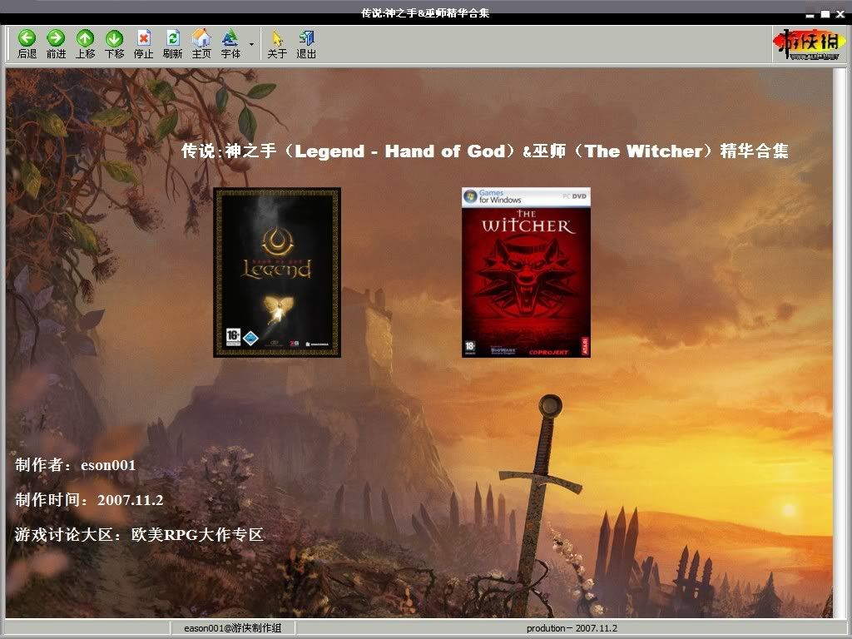Click the page title heading 传说:神之手 & 巫师精华合集
This screenshot has height=639, width=852.
484,151
